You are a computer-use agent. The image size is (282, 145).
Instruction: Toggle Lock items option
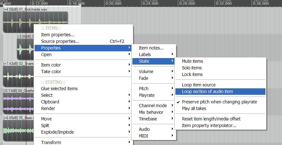click(192, 74)
